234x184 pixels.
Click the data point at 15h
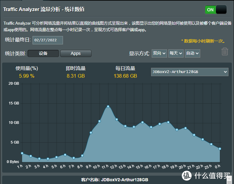[142, 122]
